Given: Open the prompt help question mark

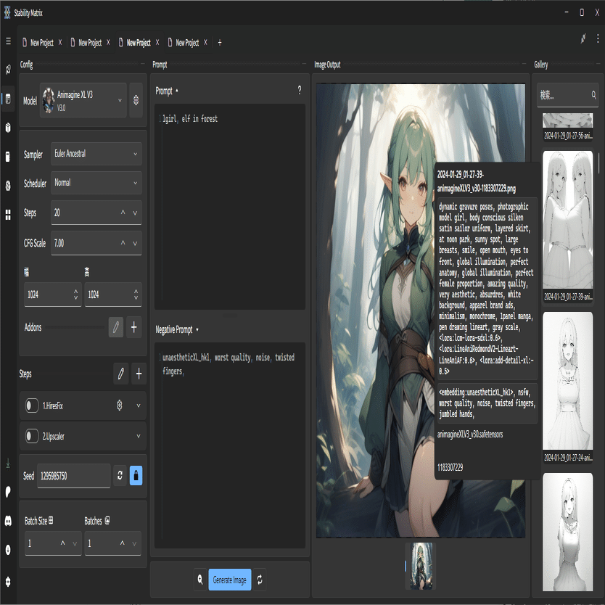Looking at the screenshot, I should pyautogui.click(x=299, y=91).
